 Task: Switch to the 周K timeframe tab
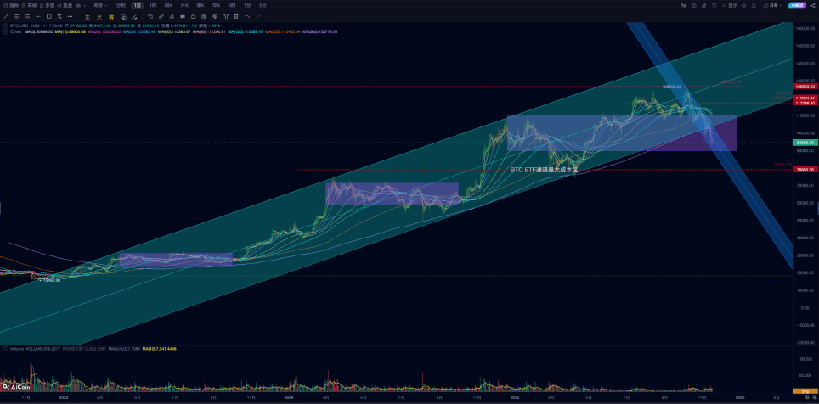pyautogui.click(x=168, y=5)
